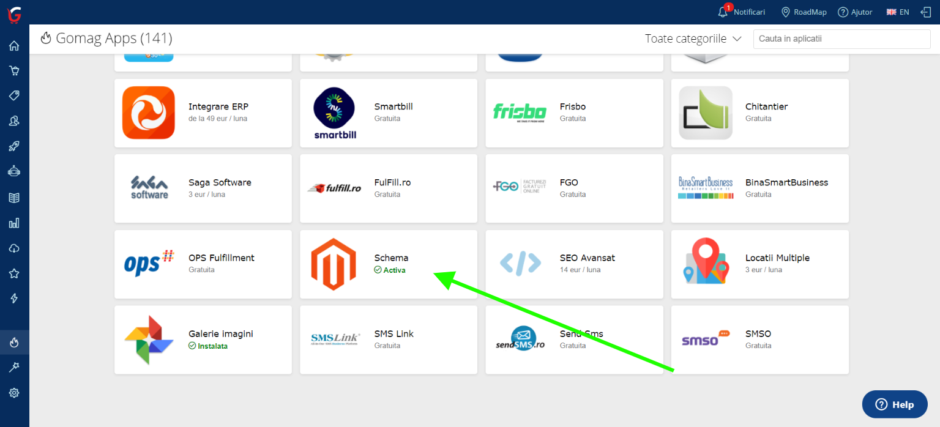Click the logout icon in the top bar
Viewport: 940px width, 427px height.
(925, 12)
